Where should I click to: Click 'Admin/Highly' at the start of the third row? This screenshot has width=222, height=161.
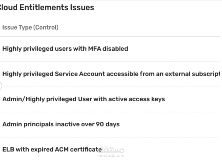tap(20, 99)
